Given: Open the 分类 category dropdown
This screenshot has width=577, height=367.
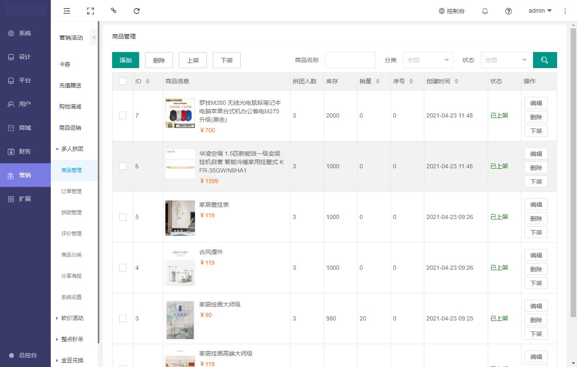Looking at the screenshot, I should pyautogui.click(x=428, y=60).
